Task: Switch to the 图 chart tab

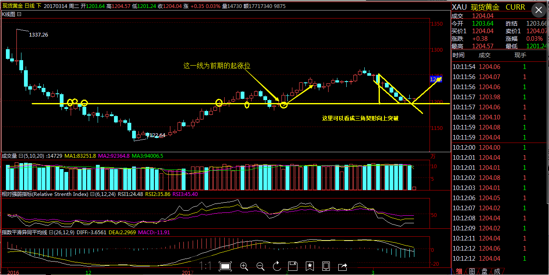Action: click(472, 271)
